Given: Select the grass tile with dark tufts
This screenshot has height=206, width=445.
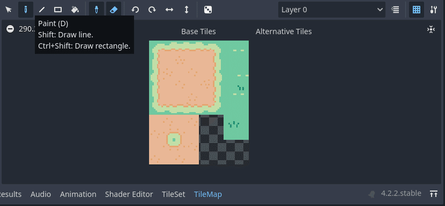Looking at the screenshot, I should pyautogui.click(x=236, y=127).
